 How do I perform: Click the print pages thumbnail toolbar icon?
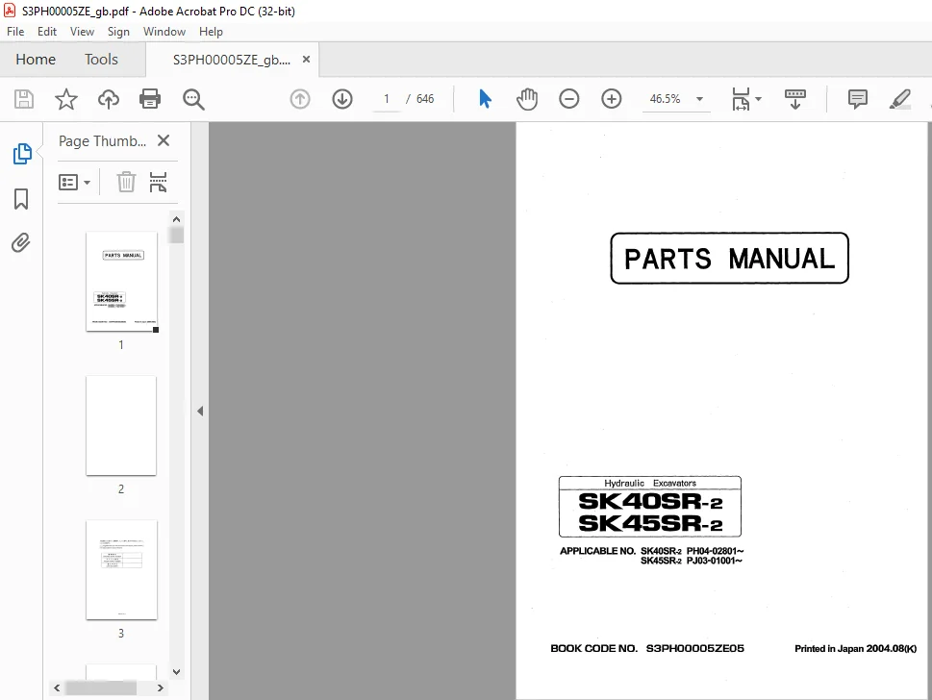click(x=158, y=182)
